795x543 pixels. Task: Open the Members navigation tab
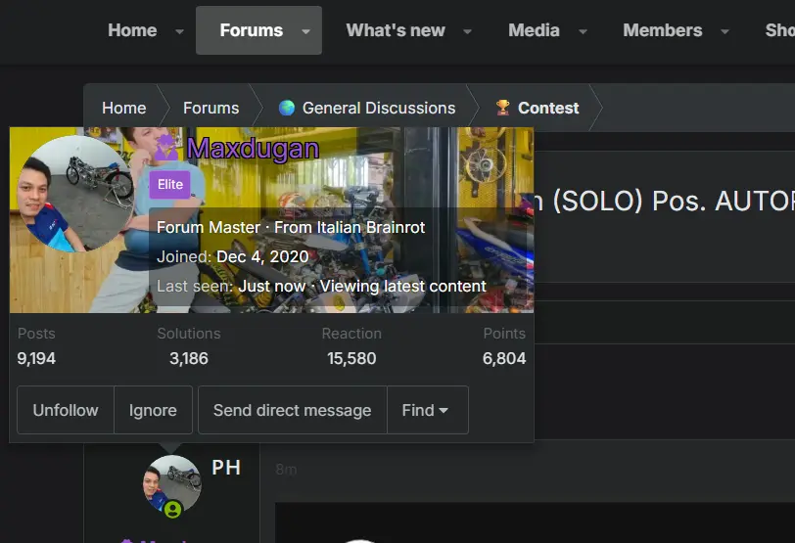(x=663, y=30)
